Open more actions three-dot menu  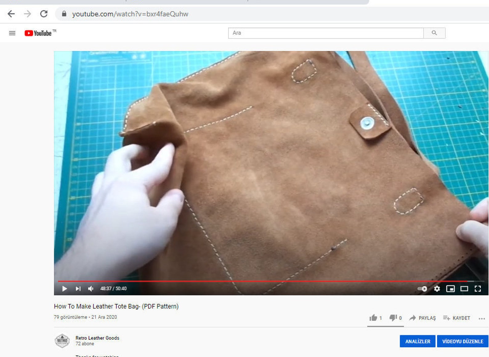pos(482,318)
